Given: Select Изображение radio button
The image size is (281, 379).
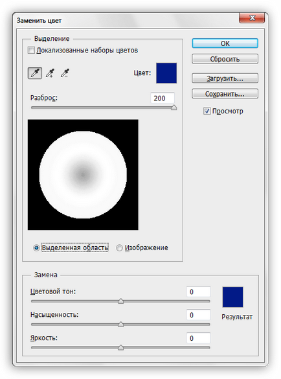Looking at the screenshot, I should click(119, 247).
